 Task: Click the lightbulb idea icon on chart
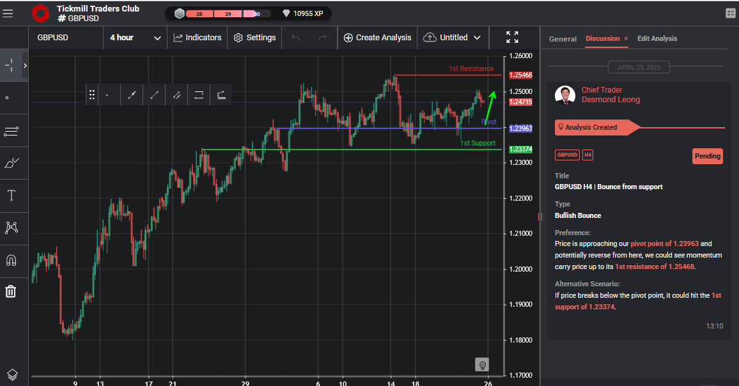tap(482, 365)
